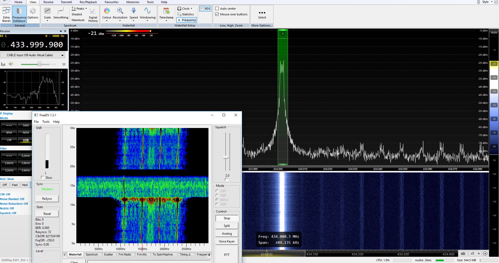Screen dimensions: 499x263
Task: Click the waterfall Colour icon
Action: [x=107, y=11]
